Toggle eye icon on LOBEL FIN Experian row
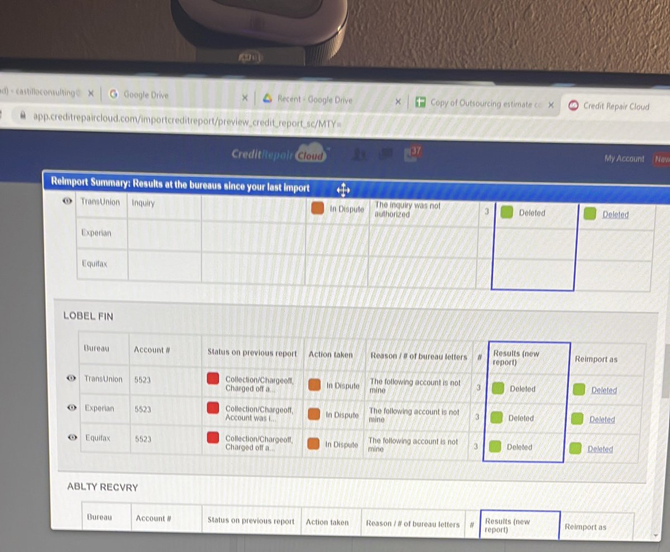This screenshot has height=552, width=670. (71, 408)
